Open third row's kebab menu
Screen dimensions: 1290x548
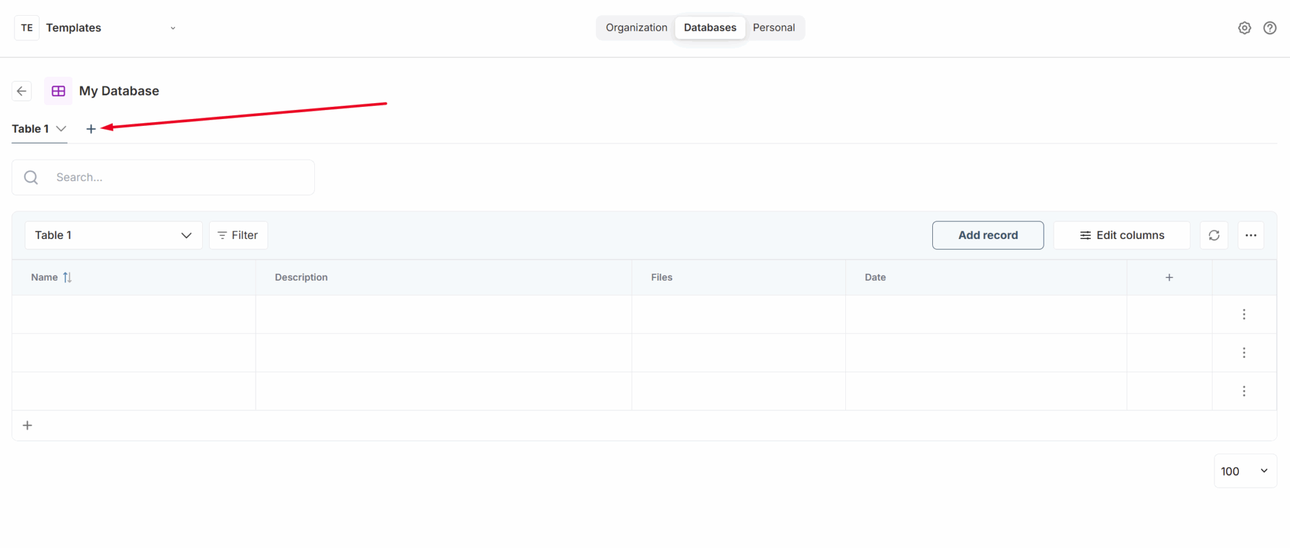tap(1243, 391)
